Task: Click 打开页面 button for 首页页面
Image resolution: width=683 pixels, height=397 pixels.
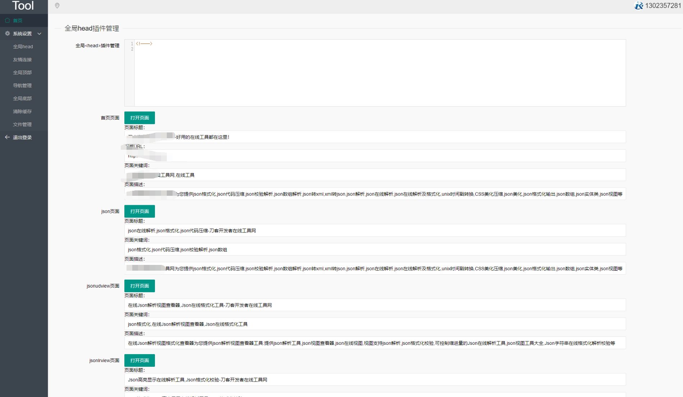Action: (x=139, y=118)
